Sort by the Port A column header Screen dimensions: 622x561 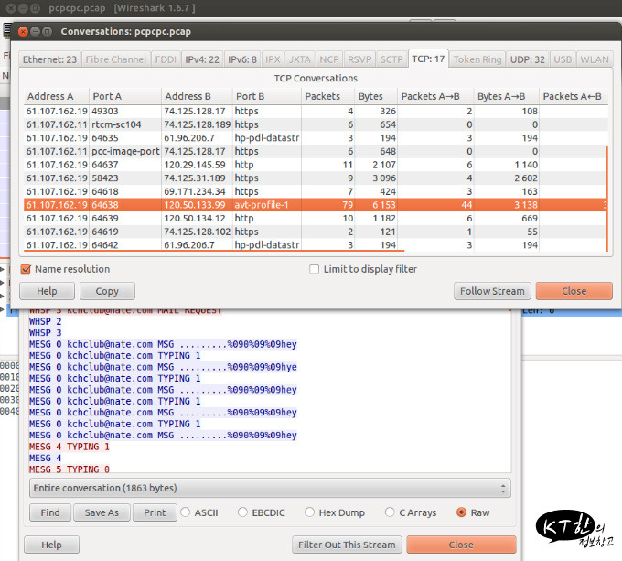[x=125, y=96]
